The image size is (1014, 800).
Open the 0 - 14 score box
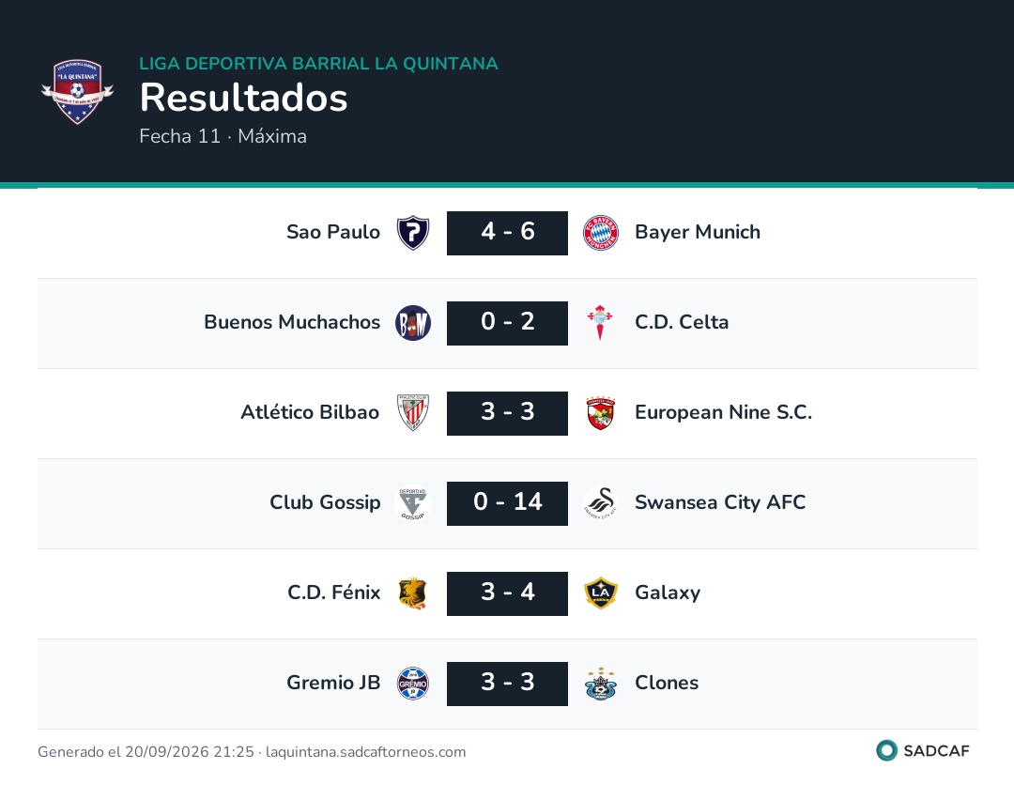point(508,503)
